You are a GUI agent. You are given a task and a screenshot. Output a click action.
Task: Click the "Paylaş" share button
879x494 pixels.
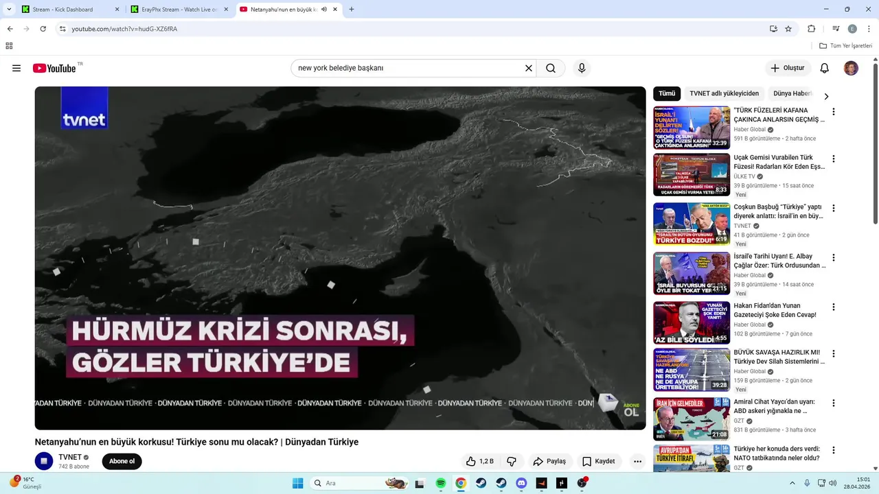click(549, 461)
